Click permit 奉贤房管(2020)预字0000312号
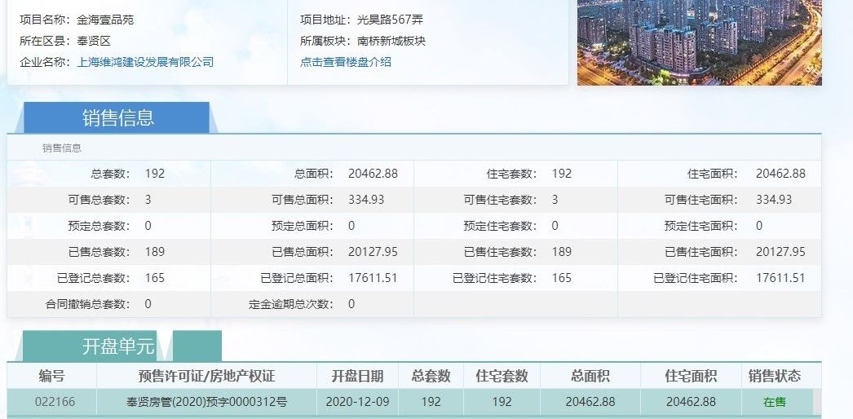This screenshot has width=853, height=419. [x=206, y=402]
